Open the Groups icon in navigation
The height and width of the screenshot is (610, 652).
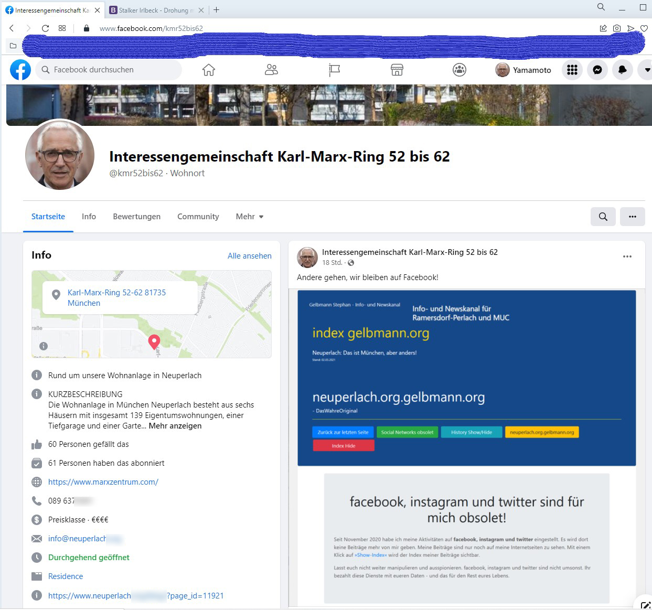[459, 70]
